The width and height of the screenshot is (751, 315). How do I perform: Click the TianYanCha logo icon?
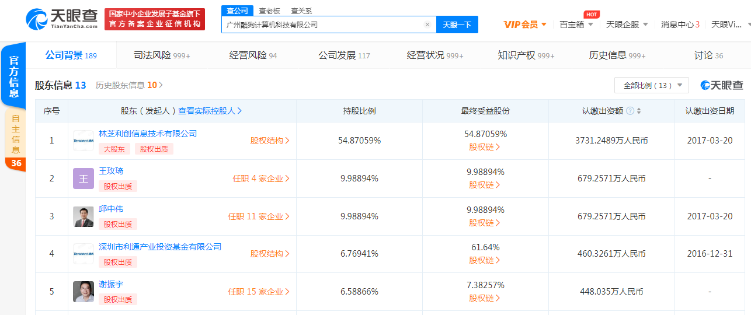37,19
